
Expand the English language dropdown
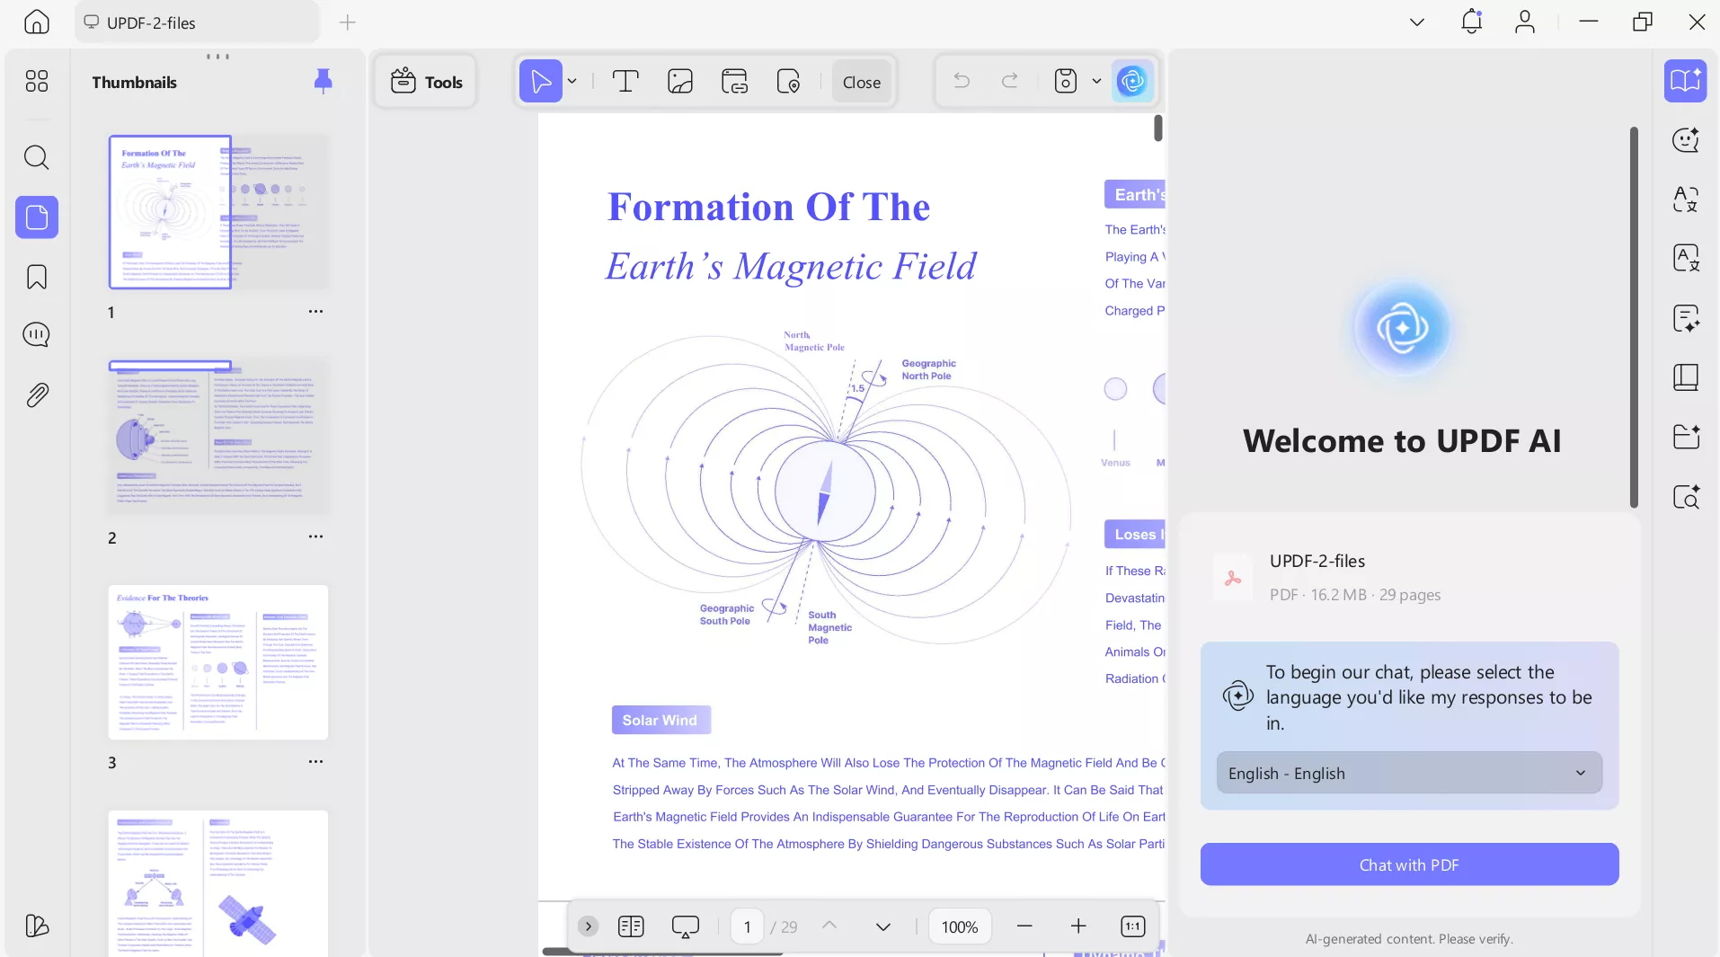[x=1408, y=773]
